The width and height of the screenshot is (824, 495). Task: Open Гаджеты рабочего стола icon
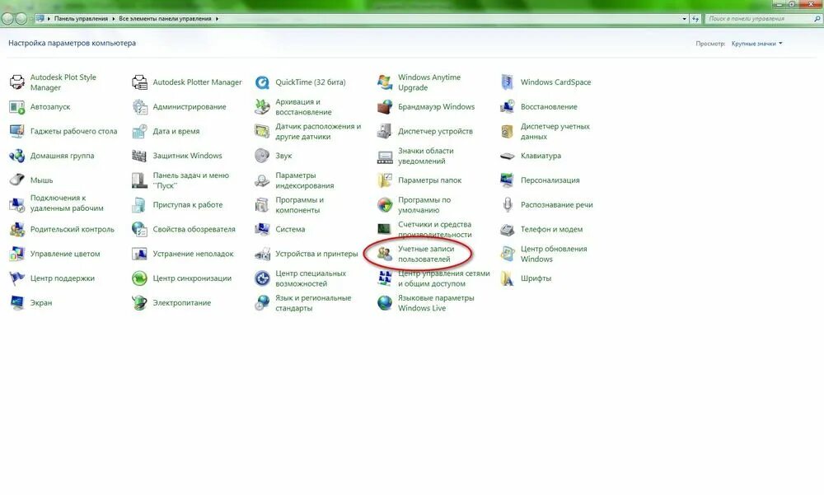pyautogui.click(x=16, y=131)
